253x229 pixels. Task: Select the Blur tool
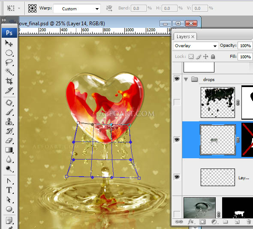[x=9, y=159]
